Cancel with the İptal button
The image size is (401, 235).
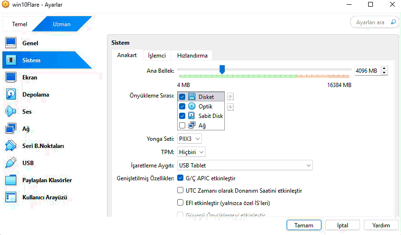pyautogui.click(x=342, y=225)
